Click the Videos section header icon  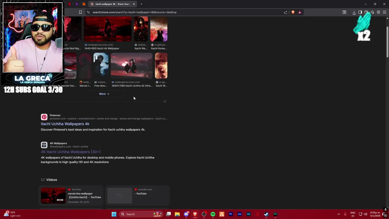pyautogui.click(x=43, y=180)
